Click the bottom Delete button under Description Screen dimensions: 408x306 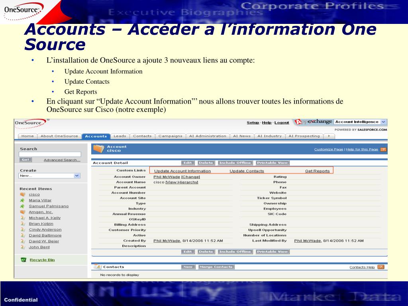click(x=206, y=252)
